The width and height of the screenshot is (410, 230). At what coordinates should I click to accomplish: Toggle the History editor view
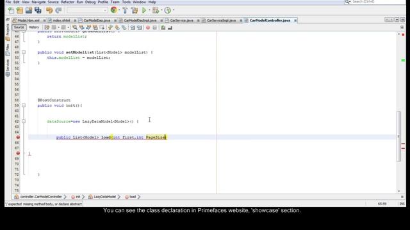pyautogui.click(x=34, y=27)
